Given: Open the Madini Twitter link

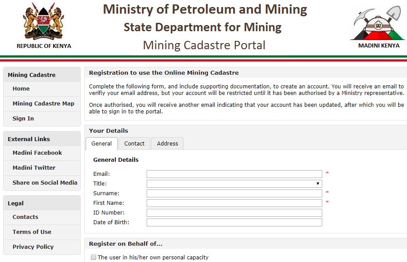Looking at the screenshot, I should (x=34, y=168).
